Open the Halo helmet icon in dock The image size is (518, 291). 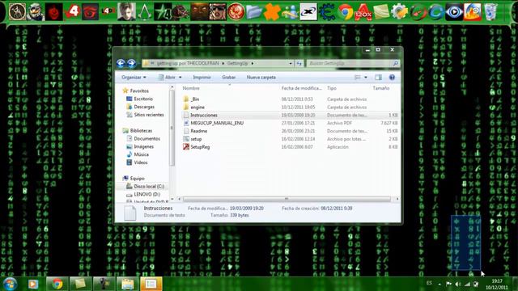pos(36,12)
